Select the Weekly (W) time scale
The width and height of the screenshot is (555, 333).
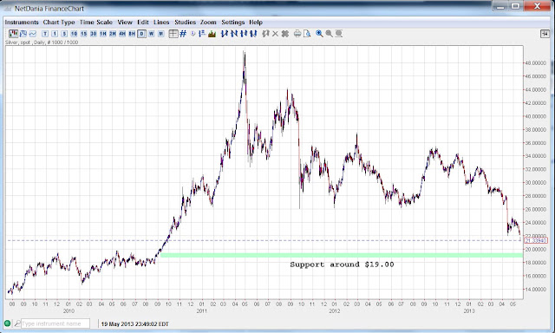coord(151,34)
